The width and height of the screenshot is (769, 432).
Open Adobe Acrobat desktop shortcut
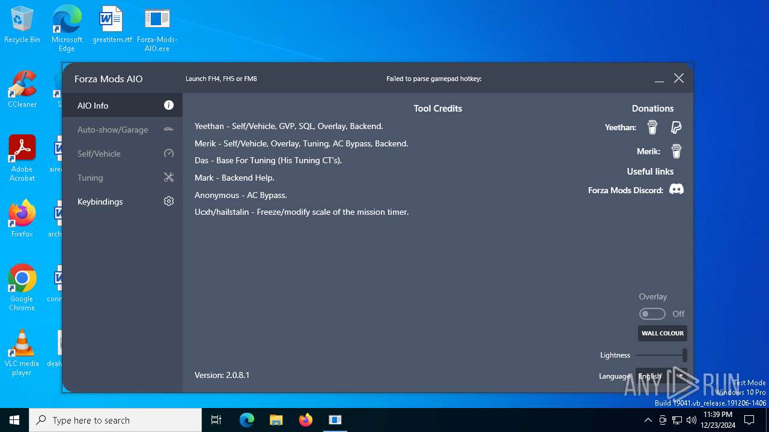point(22,158)
